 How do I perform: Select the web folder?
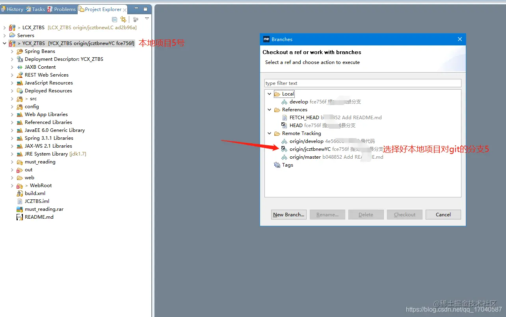click(x=29, y=178)
